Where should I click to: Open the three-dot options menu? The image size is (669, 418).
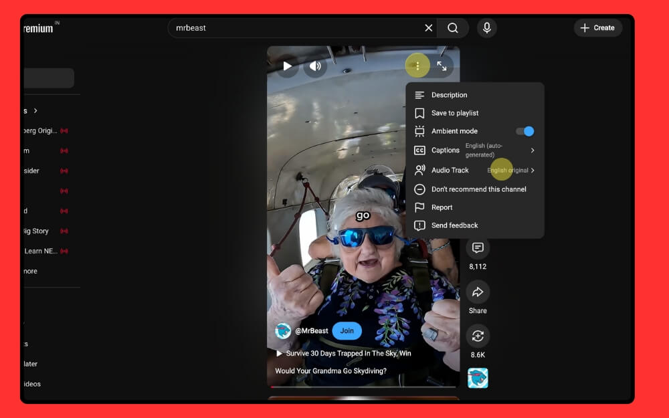click(417, 66)
